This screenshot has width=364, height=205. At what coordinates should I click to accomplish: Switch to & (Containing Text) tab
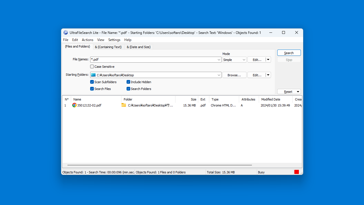pyautogui.click(x=108, y=47)
